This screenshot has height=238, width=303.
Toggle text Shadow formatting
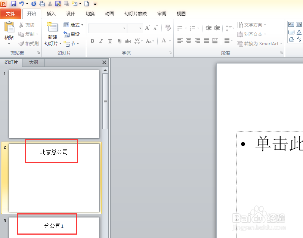(119, 41)
